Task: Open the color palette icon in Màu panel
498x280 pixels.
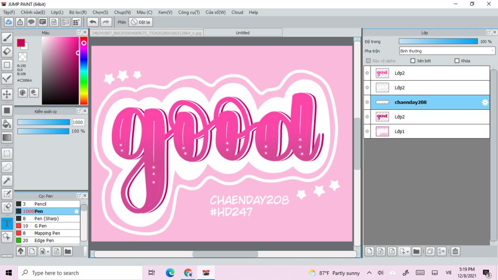Action: pyautogui.click(x=22, y=93)
